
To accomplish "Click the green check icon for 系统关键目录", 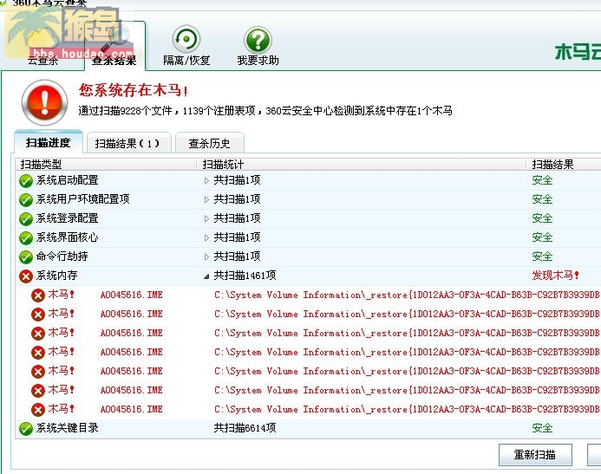I will point(26,429).
